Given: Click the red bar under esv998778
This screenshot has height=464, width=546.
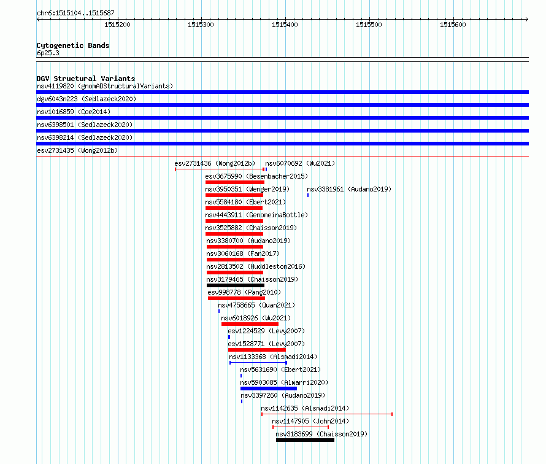Looking at the screenshot, I should (x=236, y=298).
